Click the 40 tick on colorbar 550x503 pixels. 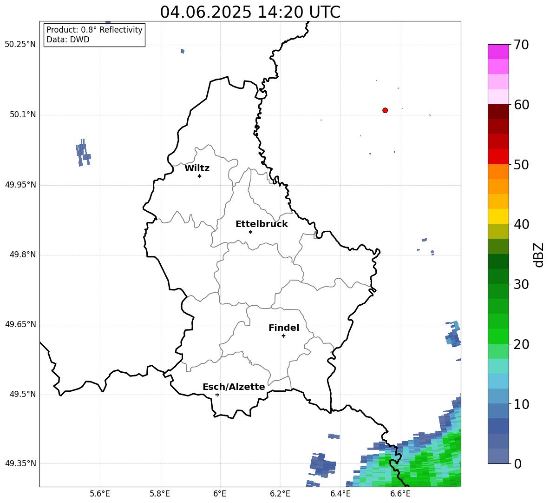(521, 224)
